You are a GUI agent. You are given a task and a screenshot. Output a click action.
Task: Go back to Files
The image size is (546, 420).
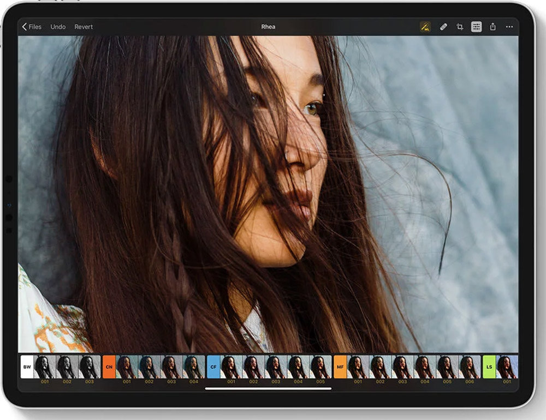tap(32, 27)
